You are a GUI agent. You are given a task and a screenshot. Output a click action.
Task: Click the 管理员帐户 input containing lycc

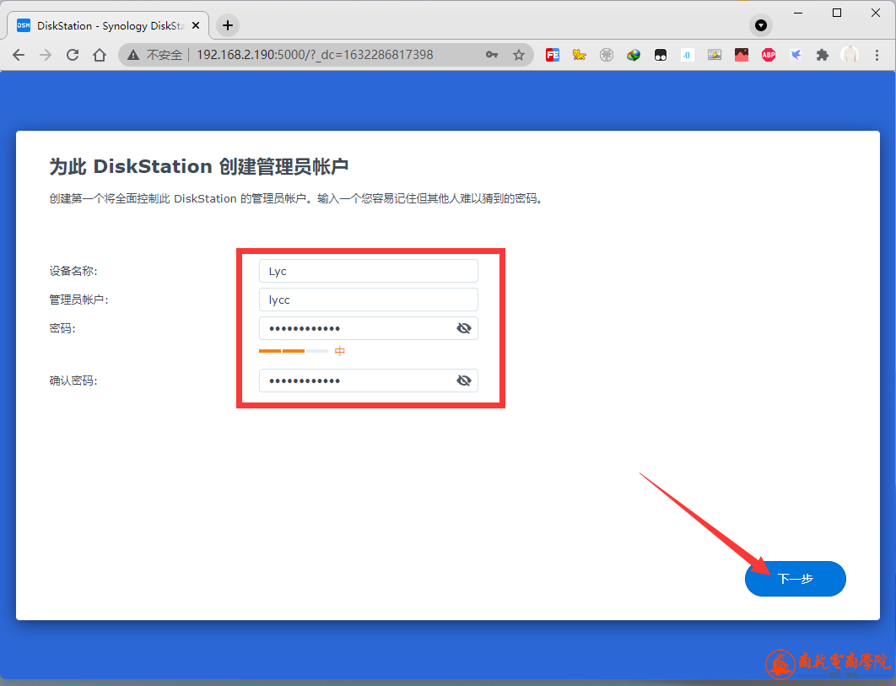point(369,300)
